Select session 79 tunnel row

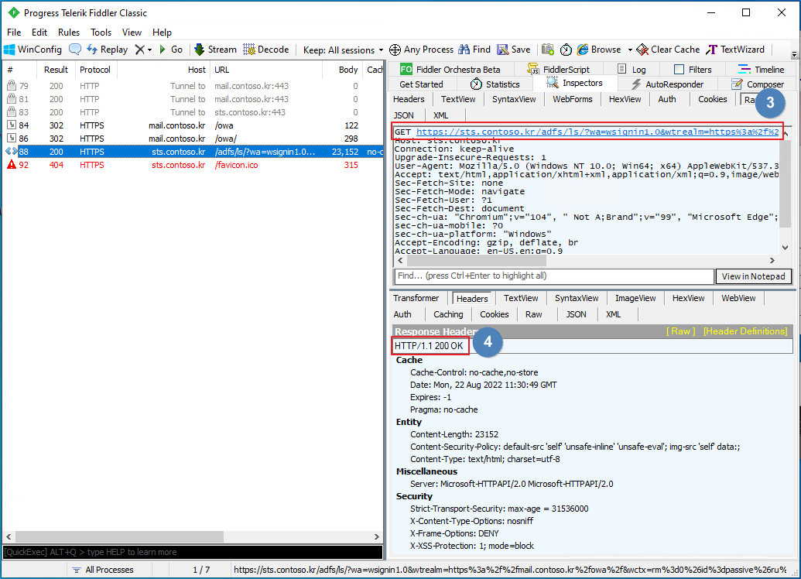[x=193, y=86]
